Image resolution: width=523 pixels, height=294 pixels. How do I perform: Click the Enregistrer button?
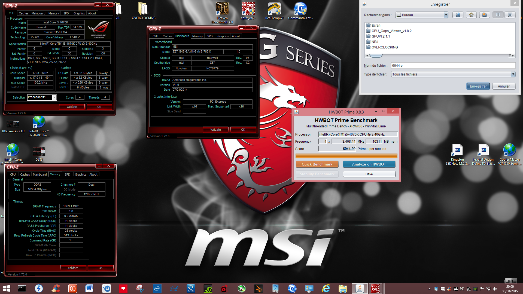pyautogui.click(x=478, y=86)
